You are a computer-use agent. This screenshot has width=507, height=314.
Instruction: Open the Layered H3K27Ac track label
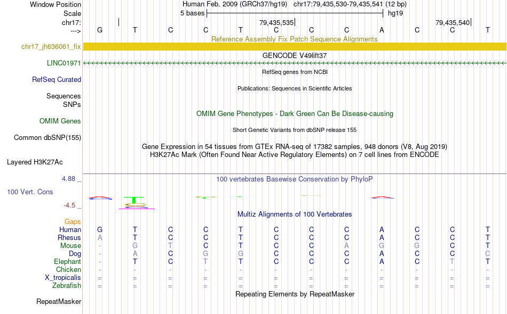tap(35, 162)
